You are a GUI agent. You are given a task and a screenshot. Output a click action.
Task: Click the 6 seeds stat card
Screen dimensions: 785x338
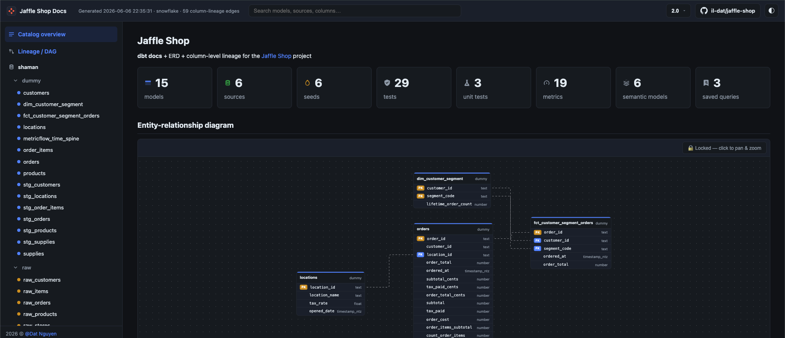pos(334,88)
